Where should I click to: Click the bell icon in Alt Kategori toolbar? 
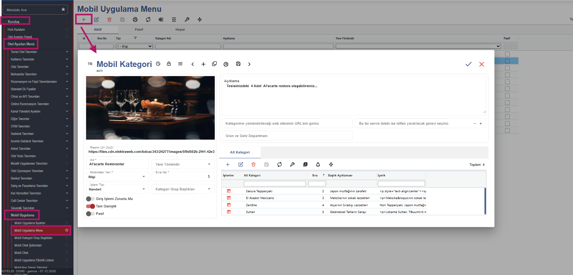point(318,165)
